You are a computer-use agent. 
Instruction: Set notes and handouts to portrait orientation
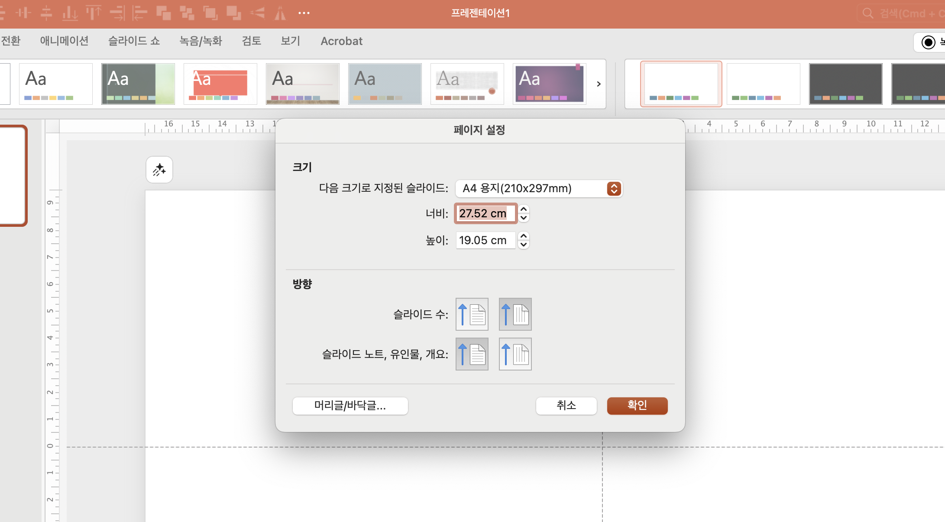pos(472,354)
